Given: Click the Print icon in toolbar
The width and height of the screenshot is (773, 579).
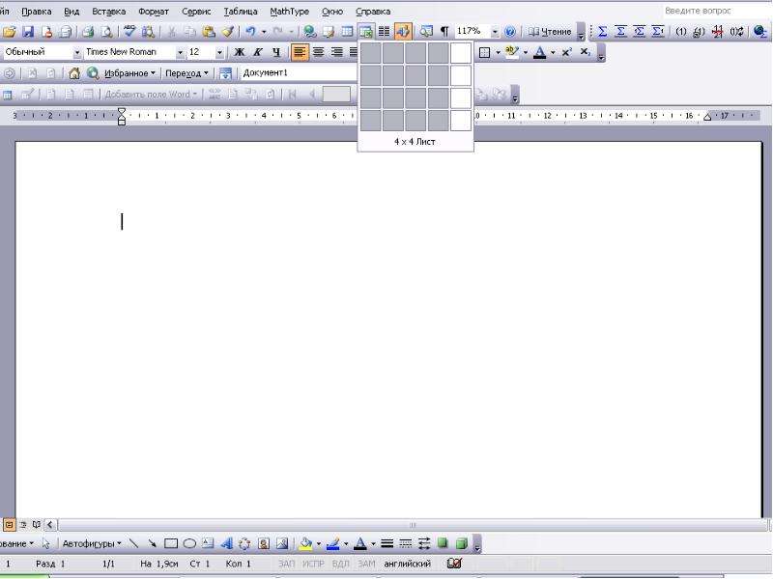Looking at the screenshot, I should (x=88, y=32).
